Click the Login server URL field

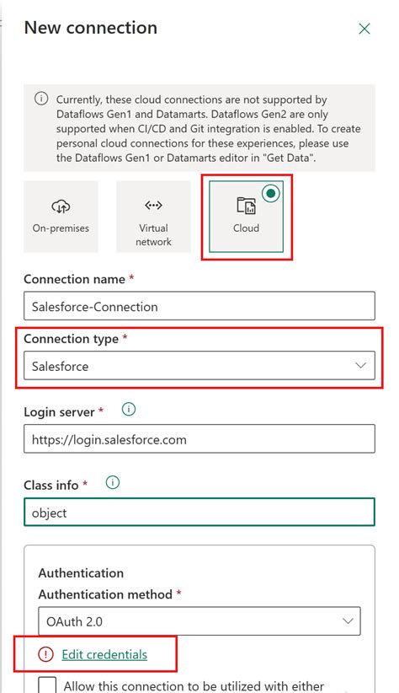pos(199,439)
